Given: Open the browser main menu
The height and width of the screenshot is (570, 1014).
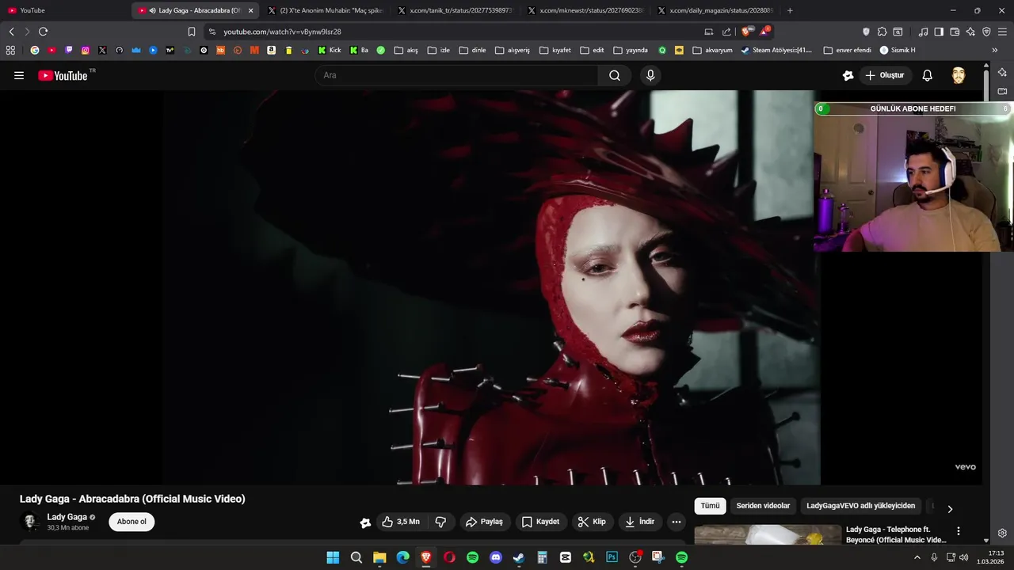Looking at the screenshot, I should pyautogui.click(x=1001, y=32).
